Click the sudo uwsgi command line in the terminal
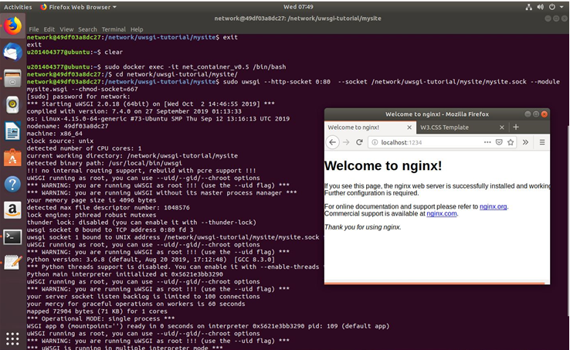570x350 pixels. point(293,85)
